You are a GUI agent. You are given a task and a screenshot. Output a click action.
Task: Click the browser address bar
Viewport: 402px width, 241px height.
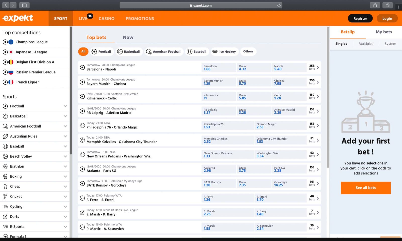tap(201, 5)
